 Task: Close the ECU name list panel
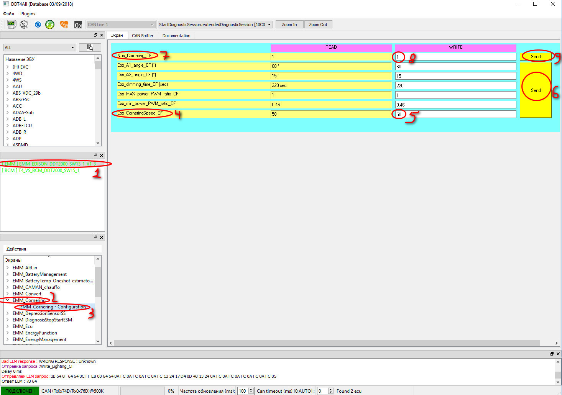[x=102, y=35]
